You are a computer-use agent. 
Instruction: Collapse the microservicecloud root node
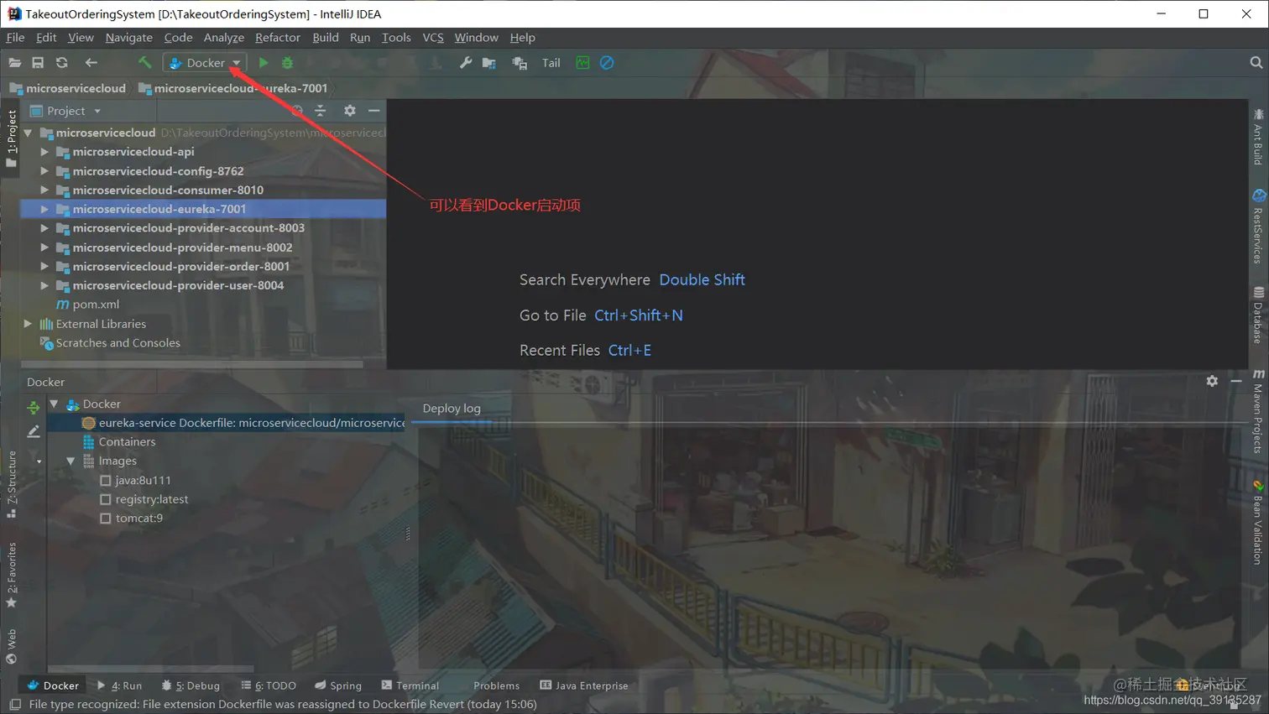point(28,133)
